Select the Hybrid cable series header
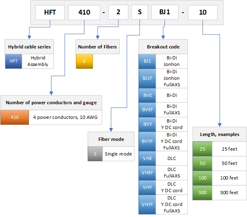Screen dimensions: 247x217 click(x=29, y=47)
